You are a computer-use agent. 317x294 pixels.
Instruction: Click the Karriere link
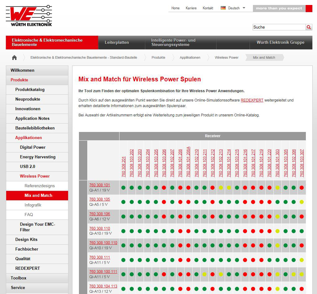(x=191, y=8)
